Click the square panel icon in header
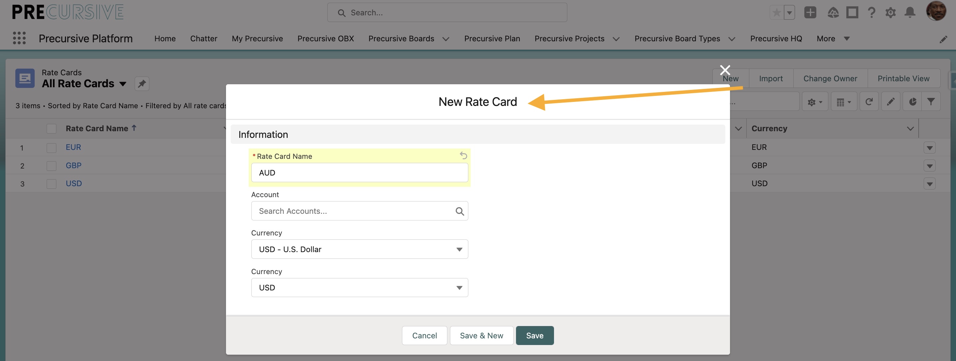Screen dimensions: 956x361 coord(852,13)
